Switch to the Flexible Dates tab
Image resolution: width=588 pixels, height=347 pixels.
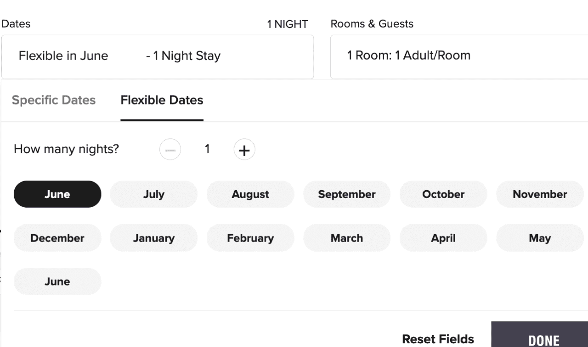pyautogui.click(x=162, y=100)
